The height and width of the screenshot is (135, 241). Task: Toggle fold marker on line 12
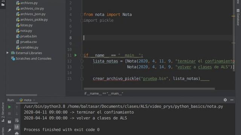pyautogui.click(x=82, y=61)
